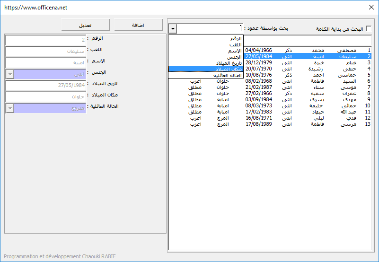Pick الإسم from the column dropdown list

pos(206,51)
